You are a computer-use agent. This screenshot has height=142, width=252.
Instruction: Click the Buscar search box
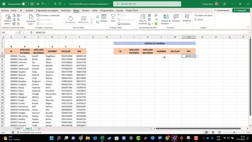[x=147, y=4]
